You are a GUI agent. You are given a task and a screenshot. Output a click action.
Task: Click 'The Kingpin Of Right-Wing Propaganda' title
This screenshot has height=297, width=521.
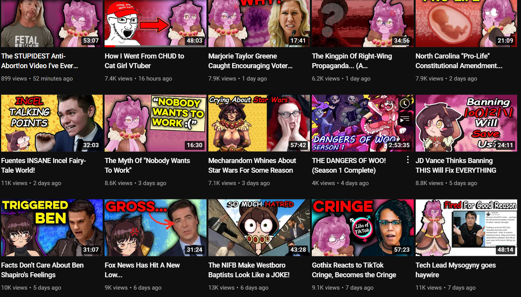point(352,61)
